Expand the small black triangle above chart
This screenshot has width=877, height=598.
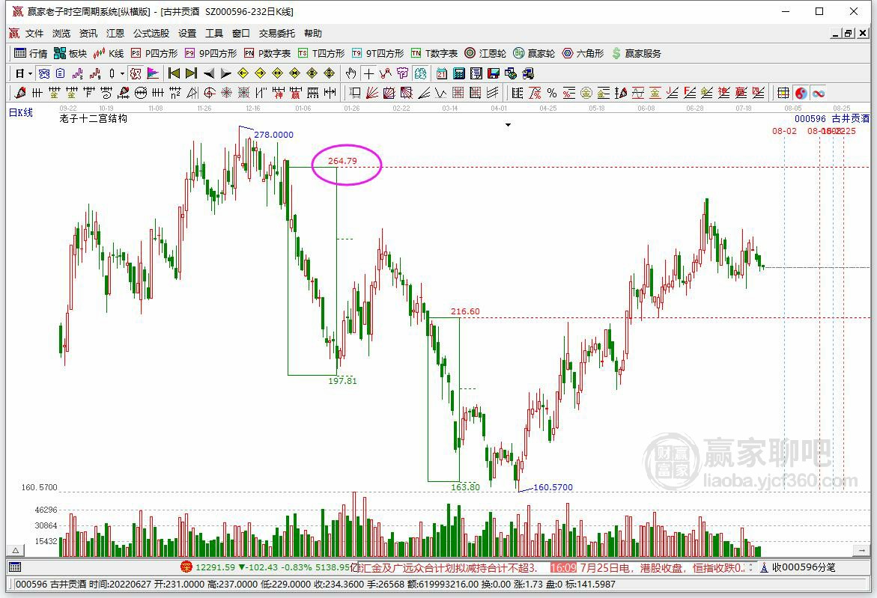[508, 125]
